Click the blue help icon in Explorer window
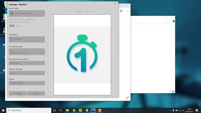The width and height of the screenshot is (201, 113). [x=174, y=21]
